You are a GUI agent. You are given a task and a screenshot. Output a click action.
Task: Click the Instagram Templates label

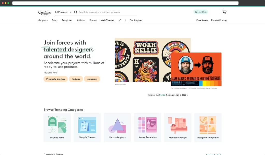208,138
